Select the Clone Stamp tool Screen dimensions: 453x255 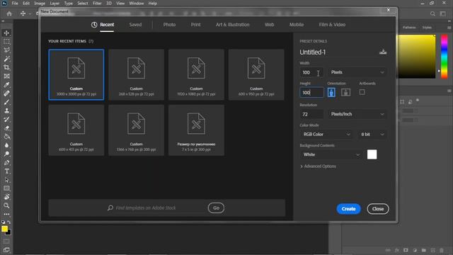click(x=6, y=110)
